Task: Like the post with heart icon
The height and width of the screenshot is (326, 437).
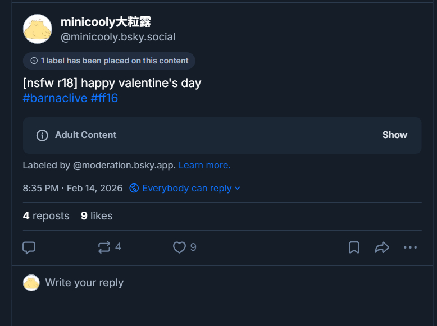Action: 179,247
